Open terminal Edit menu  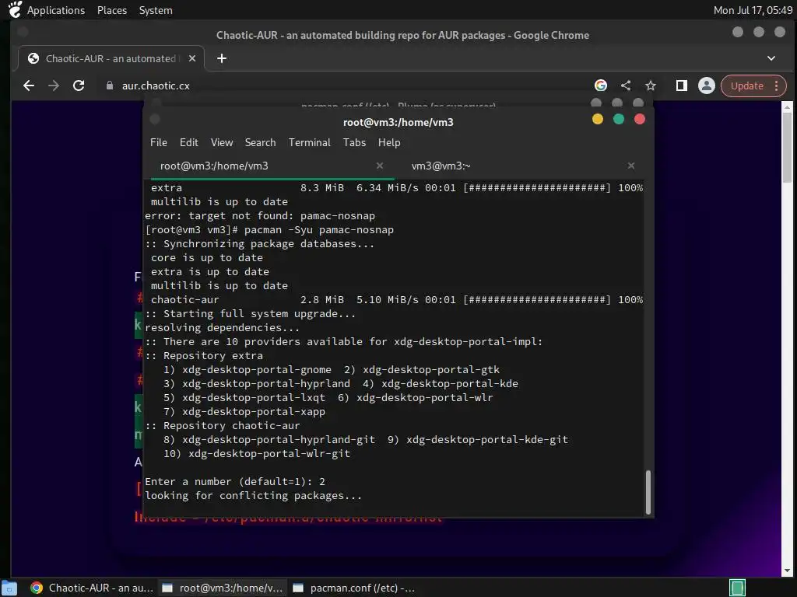coord(188,143)
